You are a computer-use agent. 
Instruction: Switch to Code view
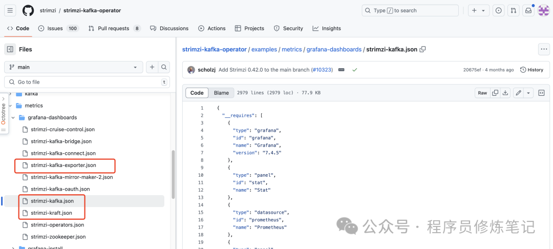click(x=197, y=93)
